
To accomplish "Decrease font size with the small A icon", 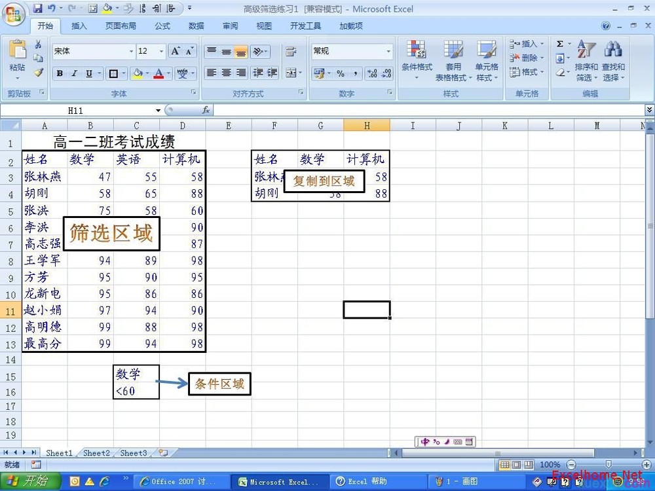I will [189, 51].
